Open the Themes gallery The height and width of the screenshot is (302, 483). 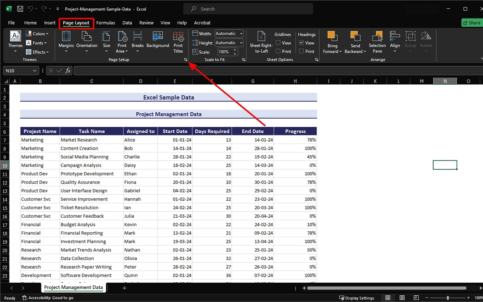(15, 41)
